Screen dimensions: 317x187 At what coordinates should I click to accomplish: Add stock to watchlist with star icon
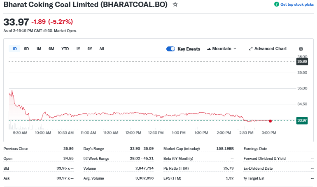click(175, 5)
